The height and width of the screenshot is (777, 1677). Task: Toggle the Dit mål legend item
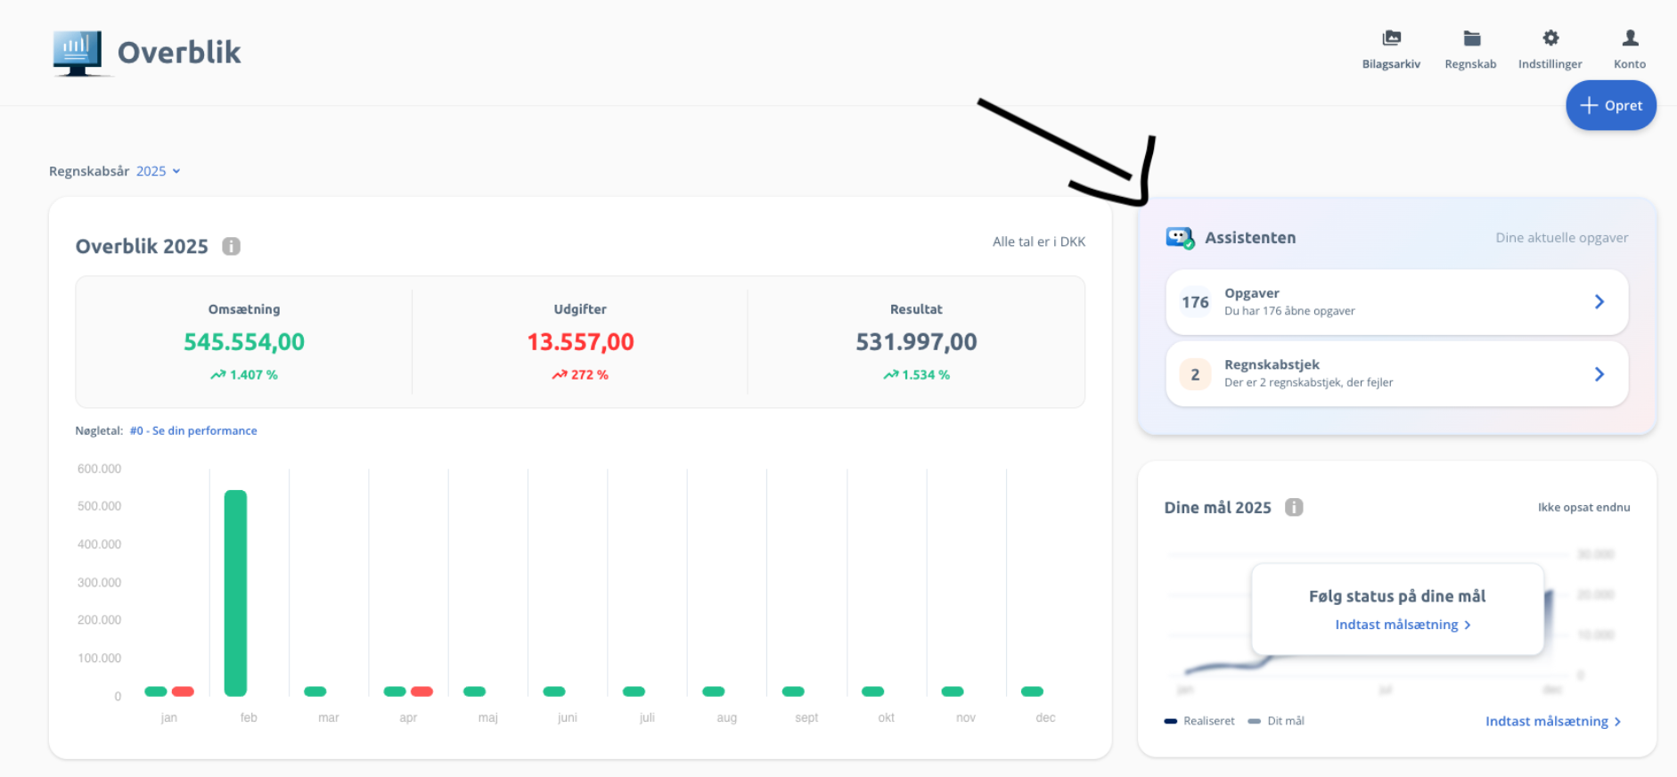(x=1277, y=721)
